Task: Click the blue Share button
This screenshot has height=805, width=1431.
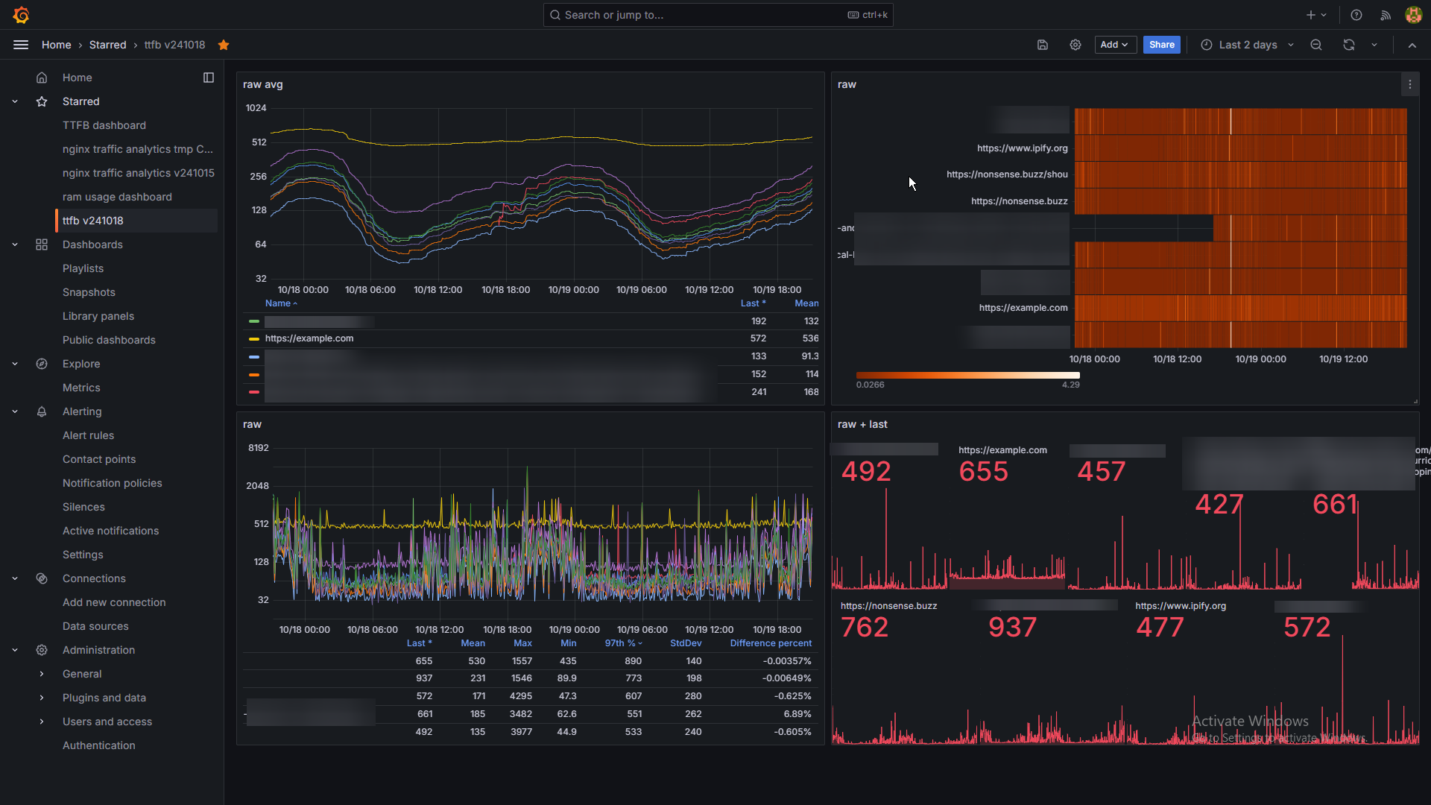Action: (x=1161, y=45)
